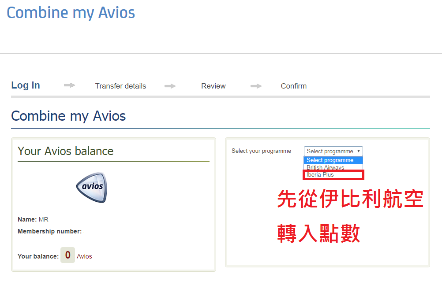This screenshot has height=281, width=442.
Task: Click the 0 balance value box
Action: pos(67,255)
